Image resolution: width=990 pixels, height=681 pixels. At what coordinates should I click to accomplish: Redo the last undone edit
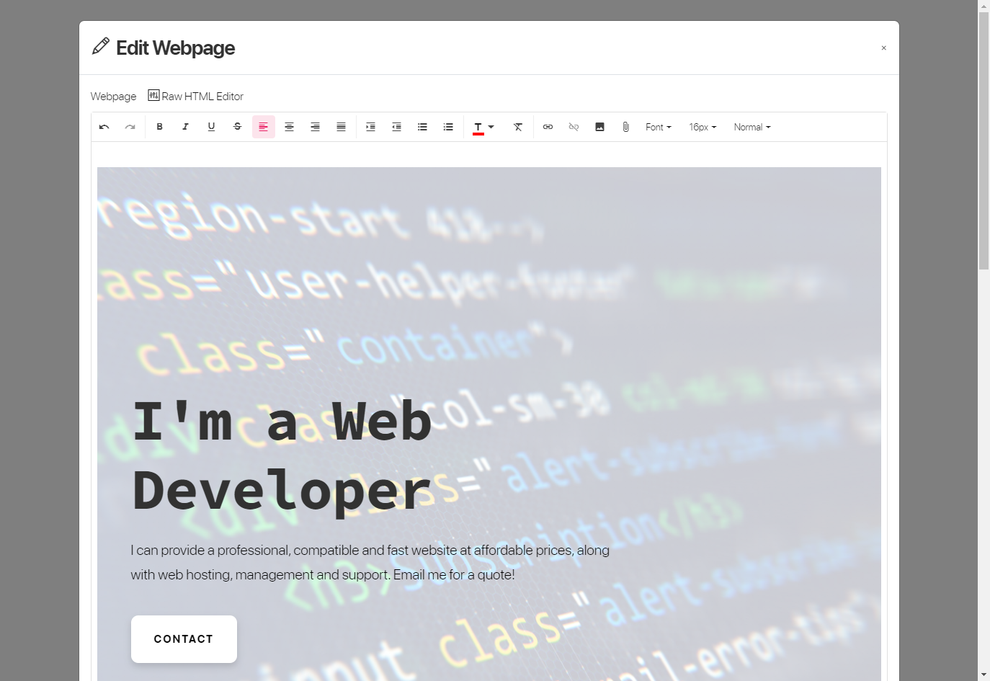point(130,127)
